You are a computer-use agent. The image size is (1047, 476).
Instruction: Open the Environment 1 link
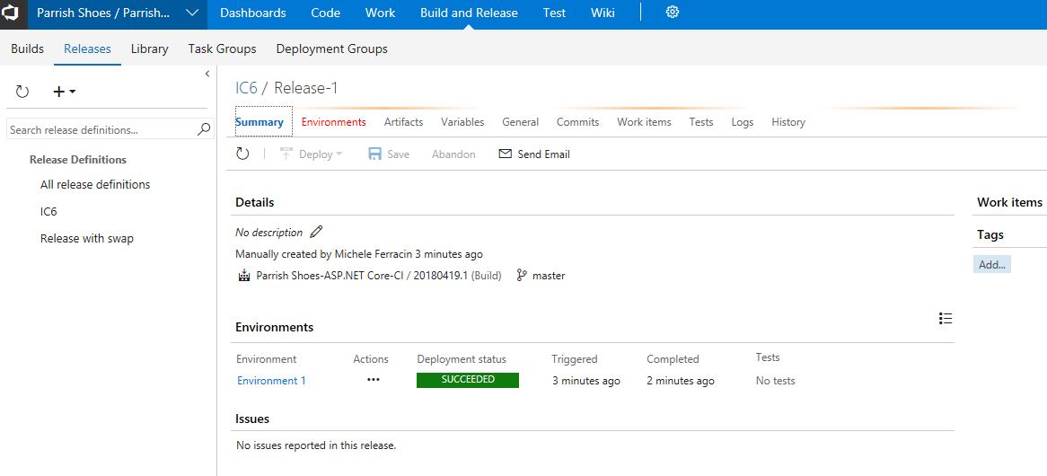tap(271, 381)
